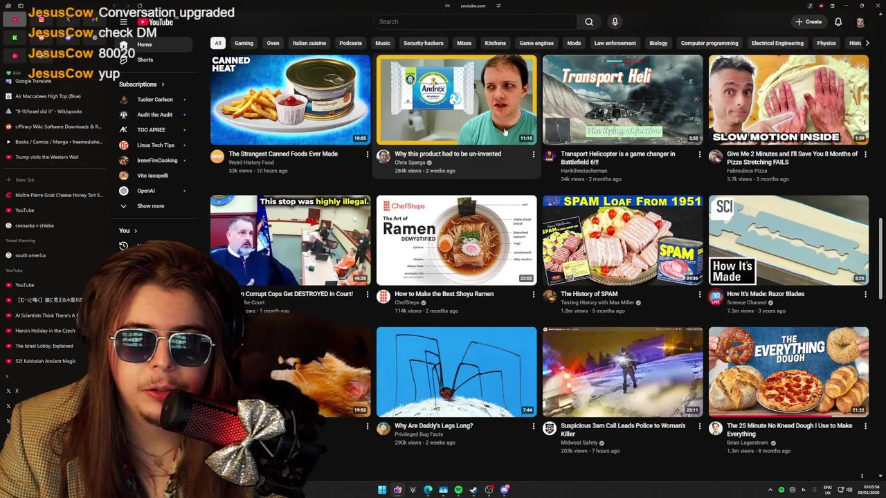
Task: Open options menu for Razor Blades video
Action: pos(866,294)
